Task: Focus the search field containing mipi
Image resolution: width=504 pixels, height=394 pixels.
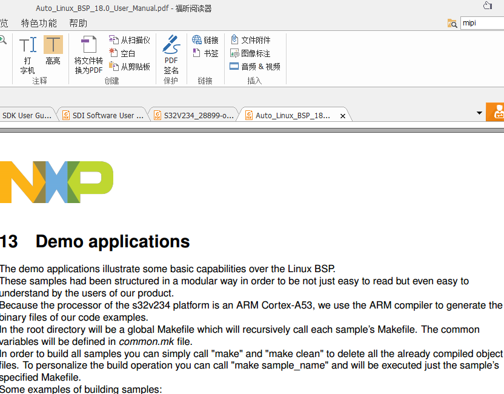Action: (x=482, y=23)
